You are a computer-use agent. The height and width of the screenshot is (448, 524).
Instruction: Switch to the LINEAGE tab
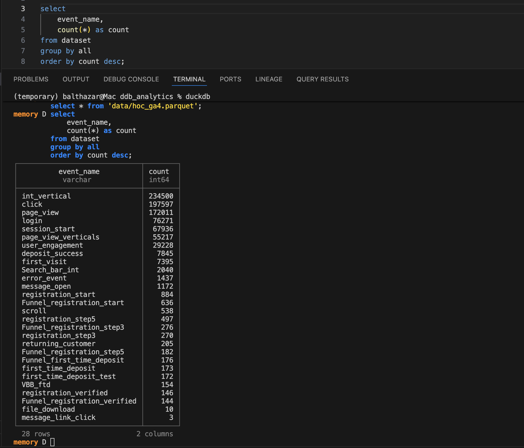pos(268,79)
